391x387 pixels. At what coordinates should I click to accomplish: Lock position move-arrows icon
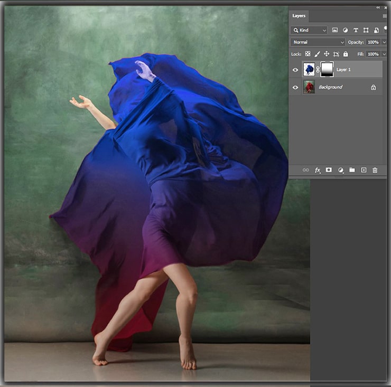(327, 54)
